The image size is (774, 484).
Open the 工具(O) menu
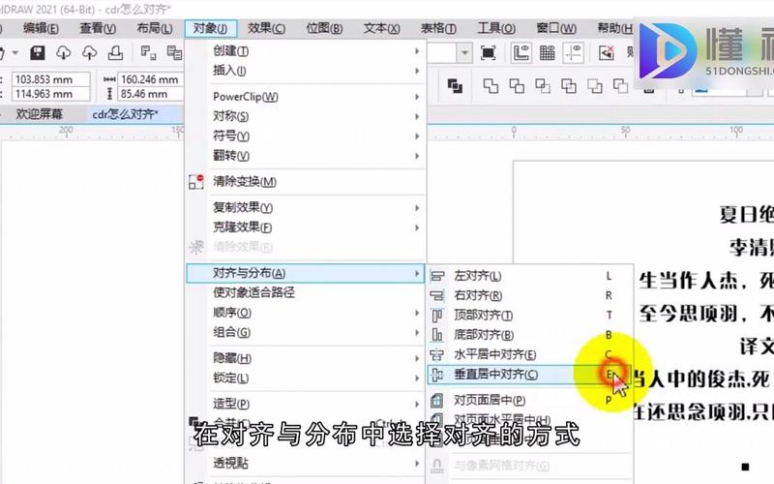coord(496,28)
